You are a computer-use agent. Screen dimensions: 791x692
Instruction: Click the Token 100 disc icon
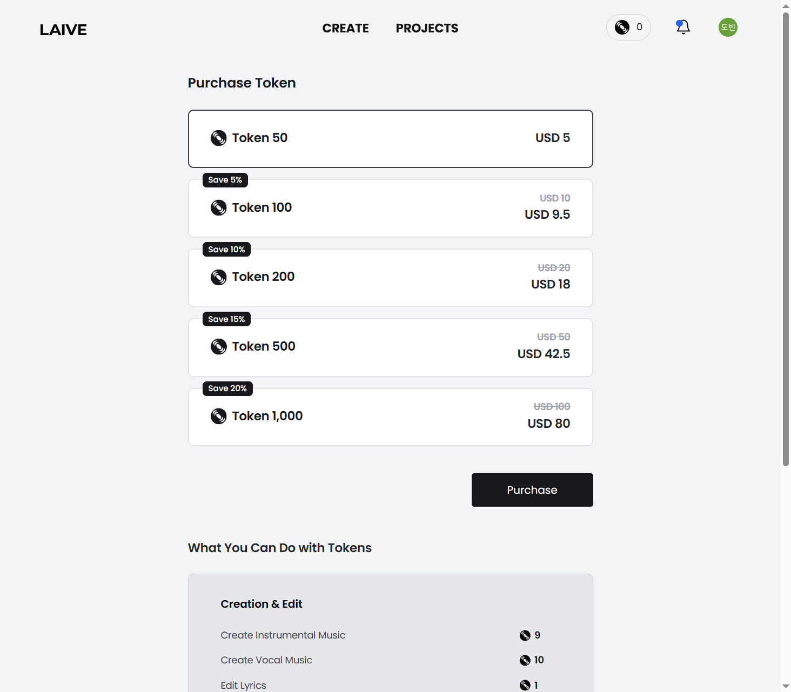pos(219,208)
